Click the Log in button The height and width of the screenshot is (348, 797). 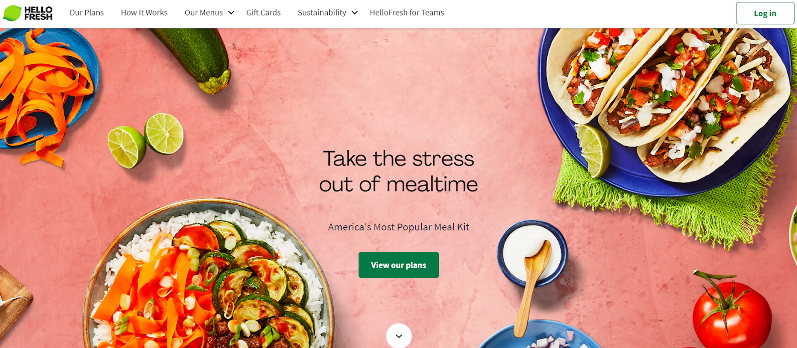pos(765,13)
